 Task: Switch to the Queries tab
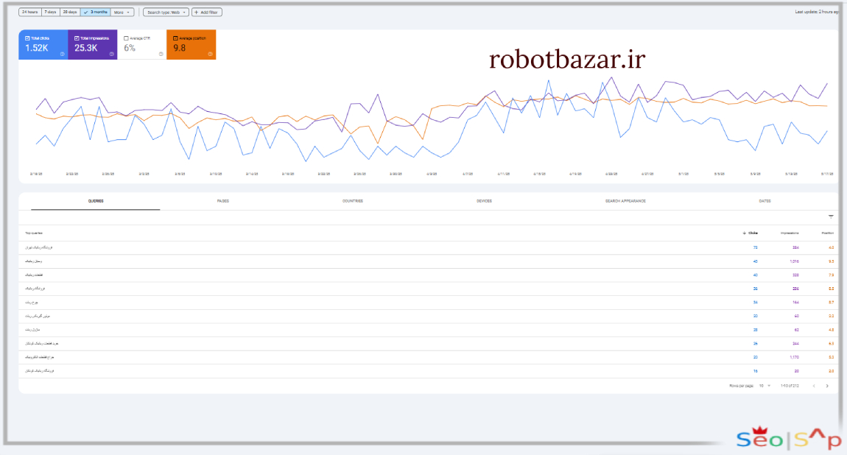tap(96, 201)
